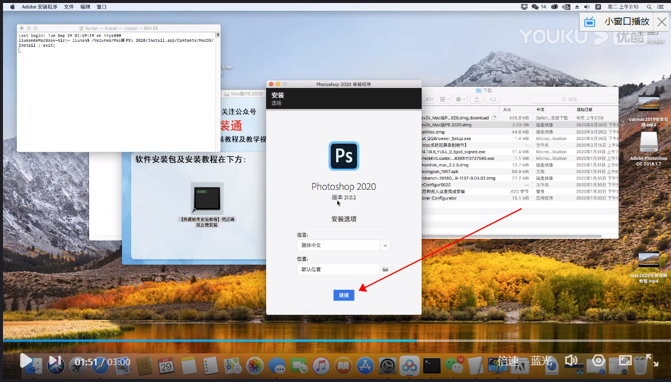
Task: Open the 文件 menu in the menu bar
Action: [69, 7]
